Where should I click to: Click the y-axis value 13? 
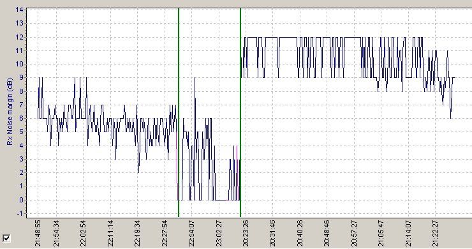coord(19,23)
